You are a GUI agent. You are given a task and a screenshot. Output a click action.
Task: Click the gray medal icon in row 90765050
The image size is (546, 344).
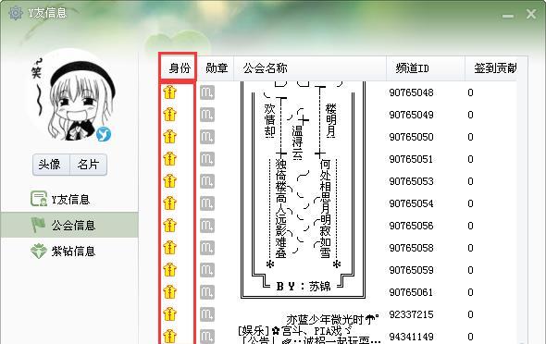pos(207,137)
